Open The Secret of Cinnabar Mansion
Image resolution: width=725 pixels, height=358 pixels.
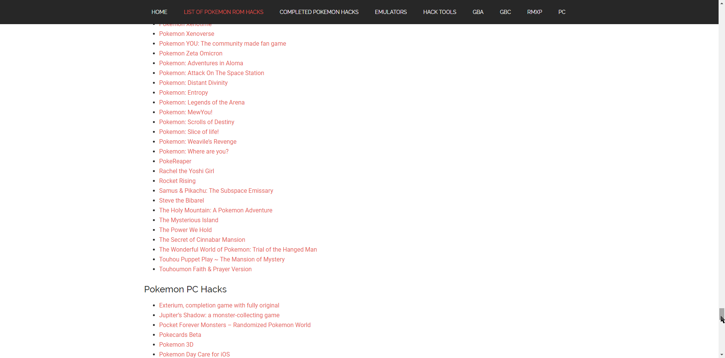[x=202, y=240]
